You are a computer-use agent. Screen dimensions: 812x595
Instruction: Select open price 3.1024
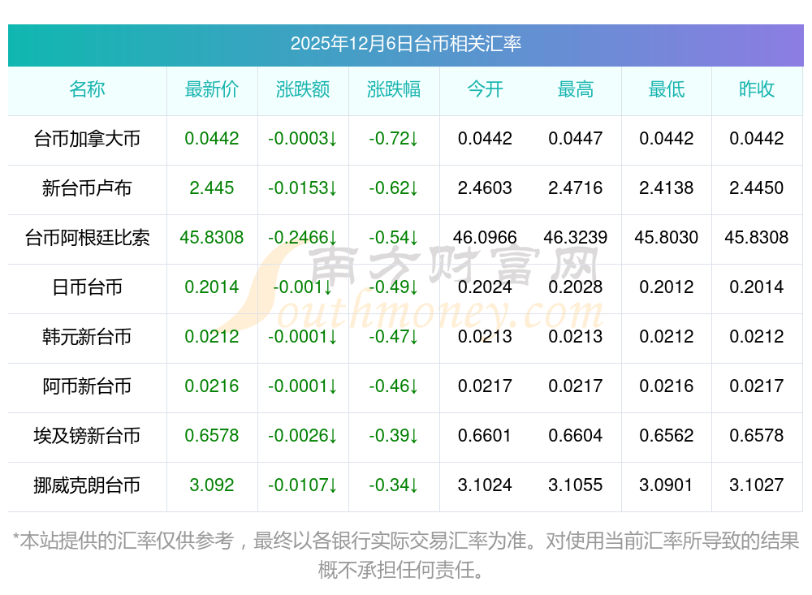(x=485, y=485)
